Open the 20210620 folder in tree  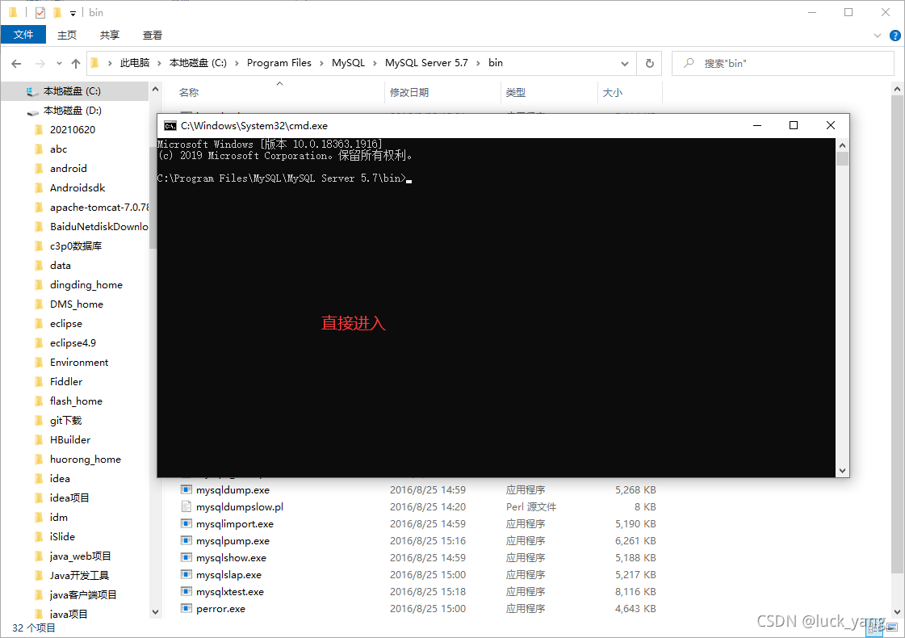73,130
